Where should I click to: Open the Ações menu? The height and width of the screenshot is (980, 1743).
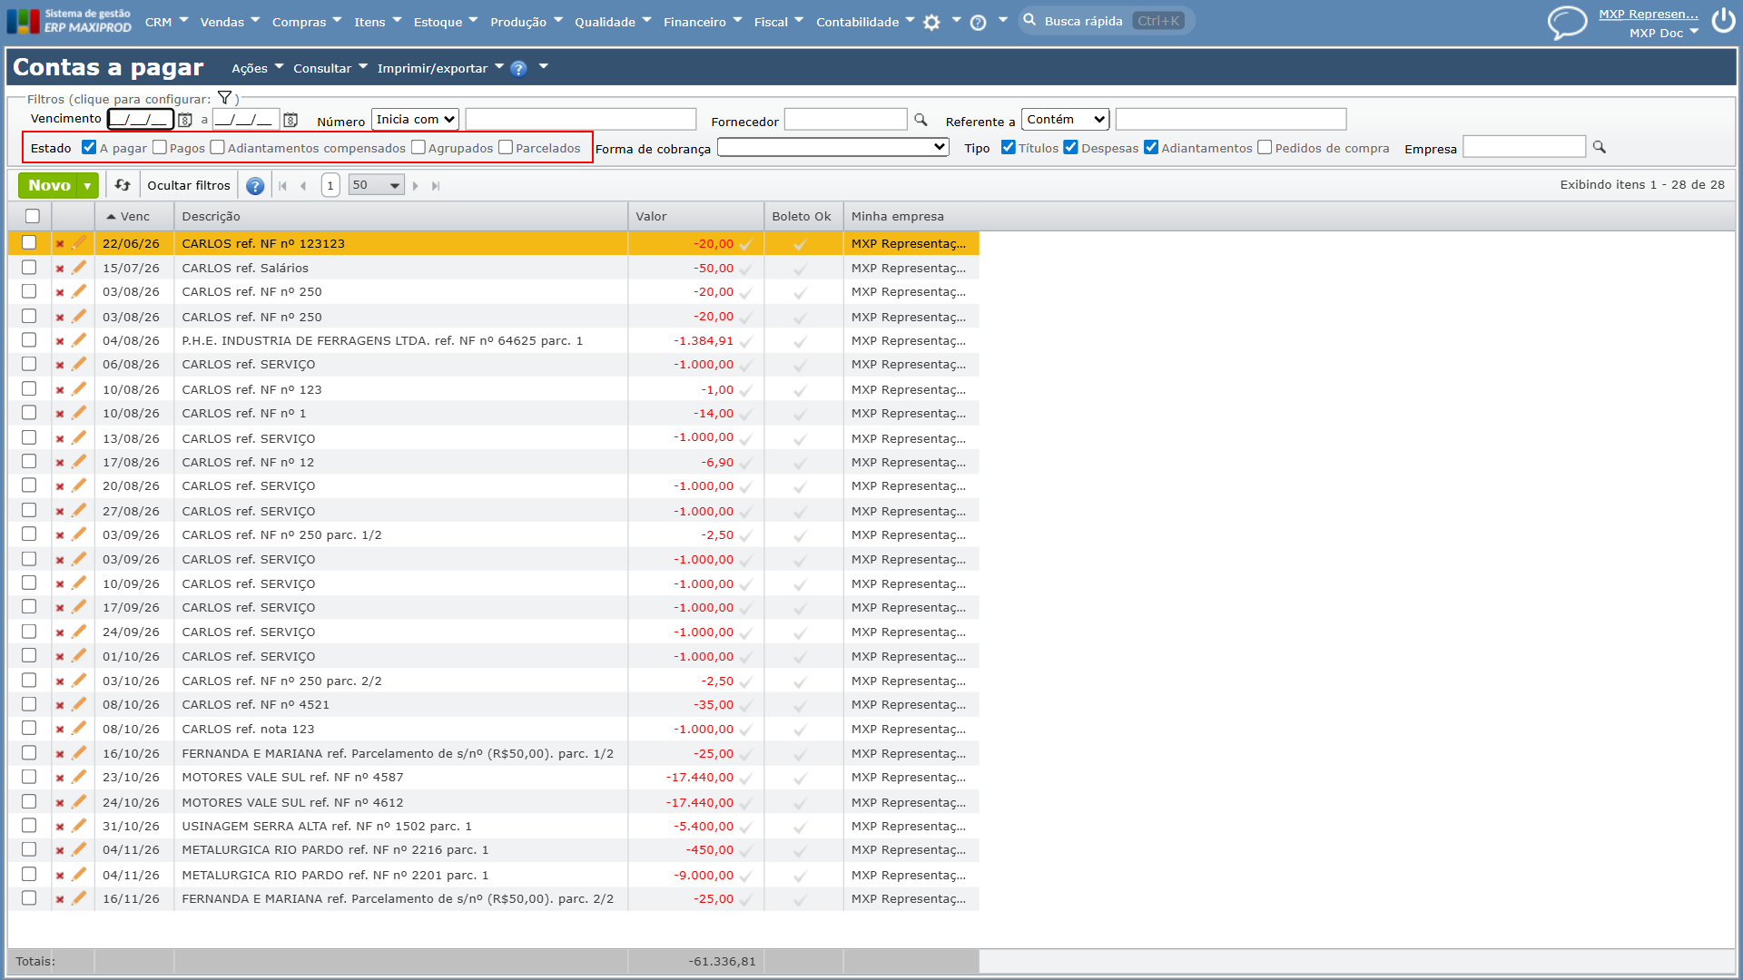(x=257, y=68)
